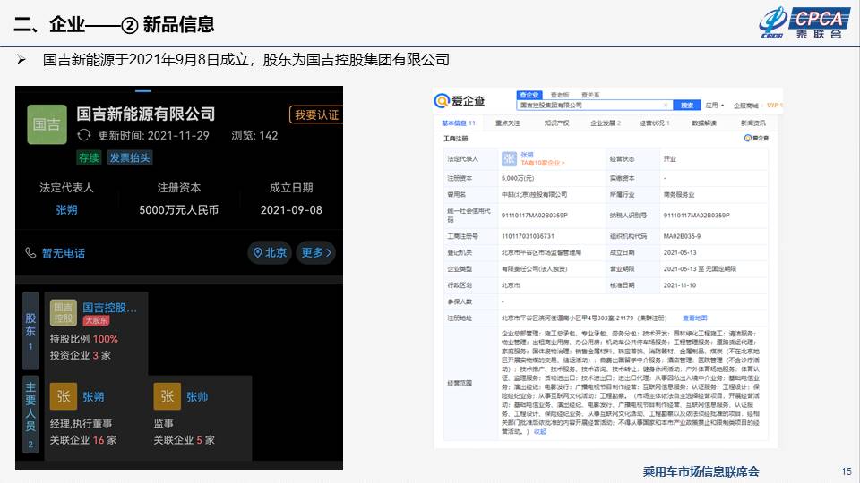Click the 发票抬头 tag
The image size is (860, 483).
(129, 157)
